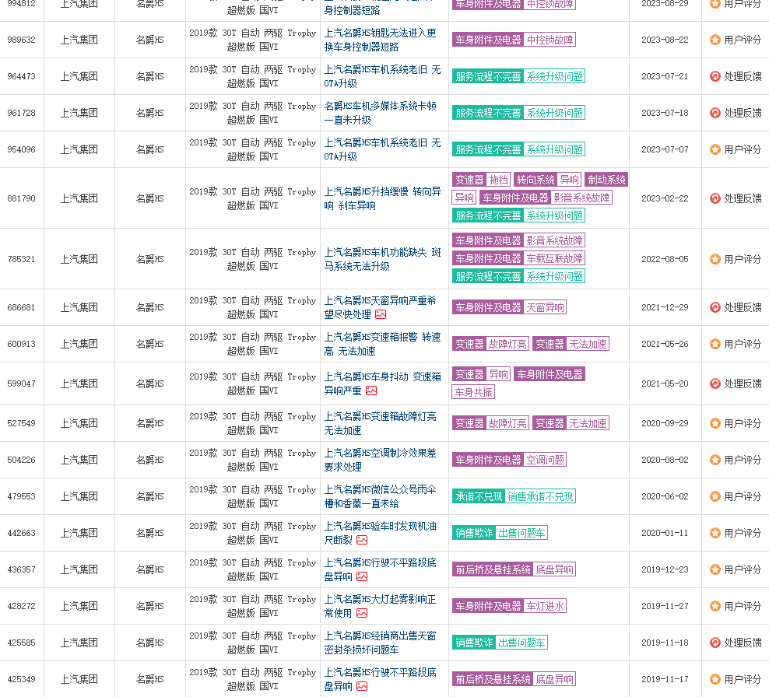Click image icon beside 天窗异响严重 complaint title
This screenshot has width=769, height=697.
coord(381,314)
